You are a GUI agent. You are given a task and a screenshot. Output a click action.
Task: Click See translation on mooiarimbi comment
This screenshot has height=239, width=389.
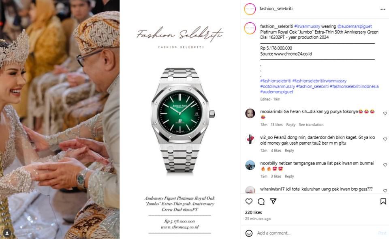(x=311, y=125)
